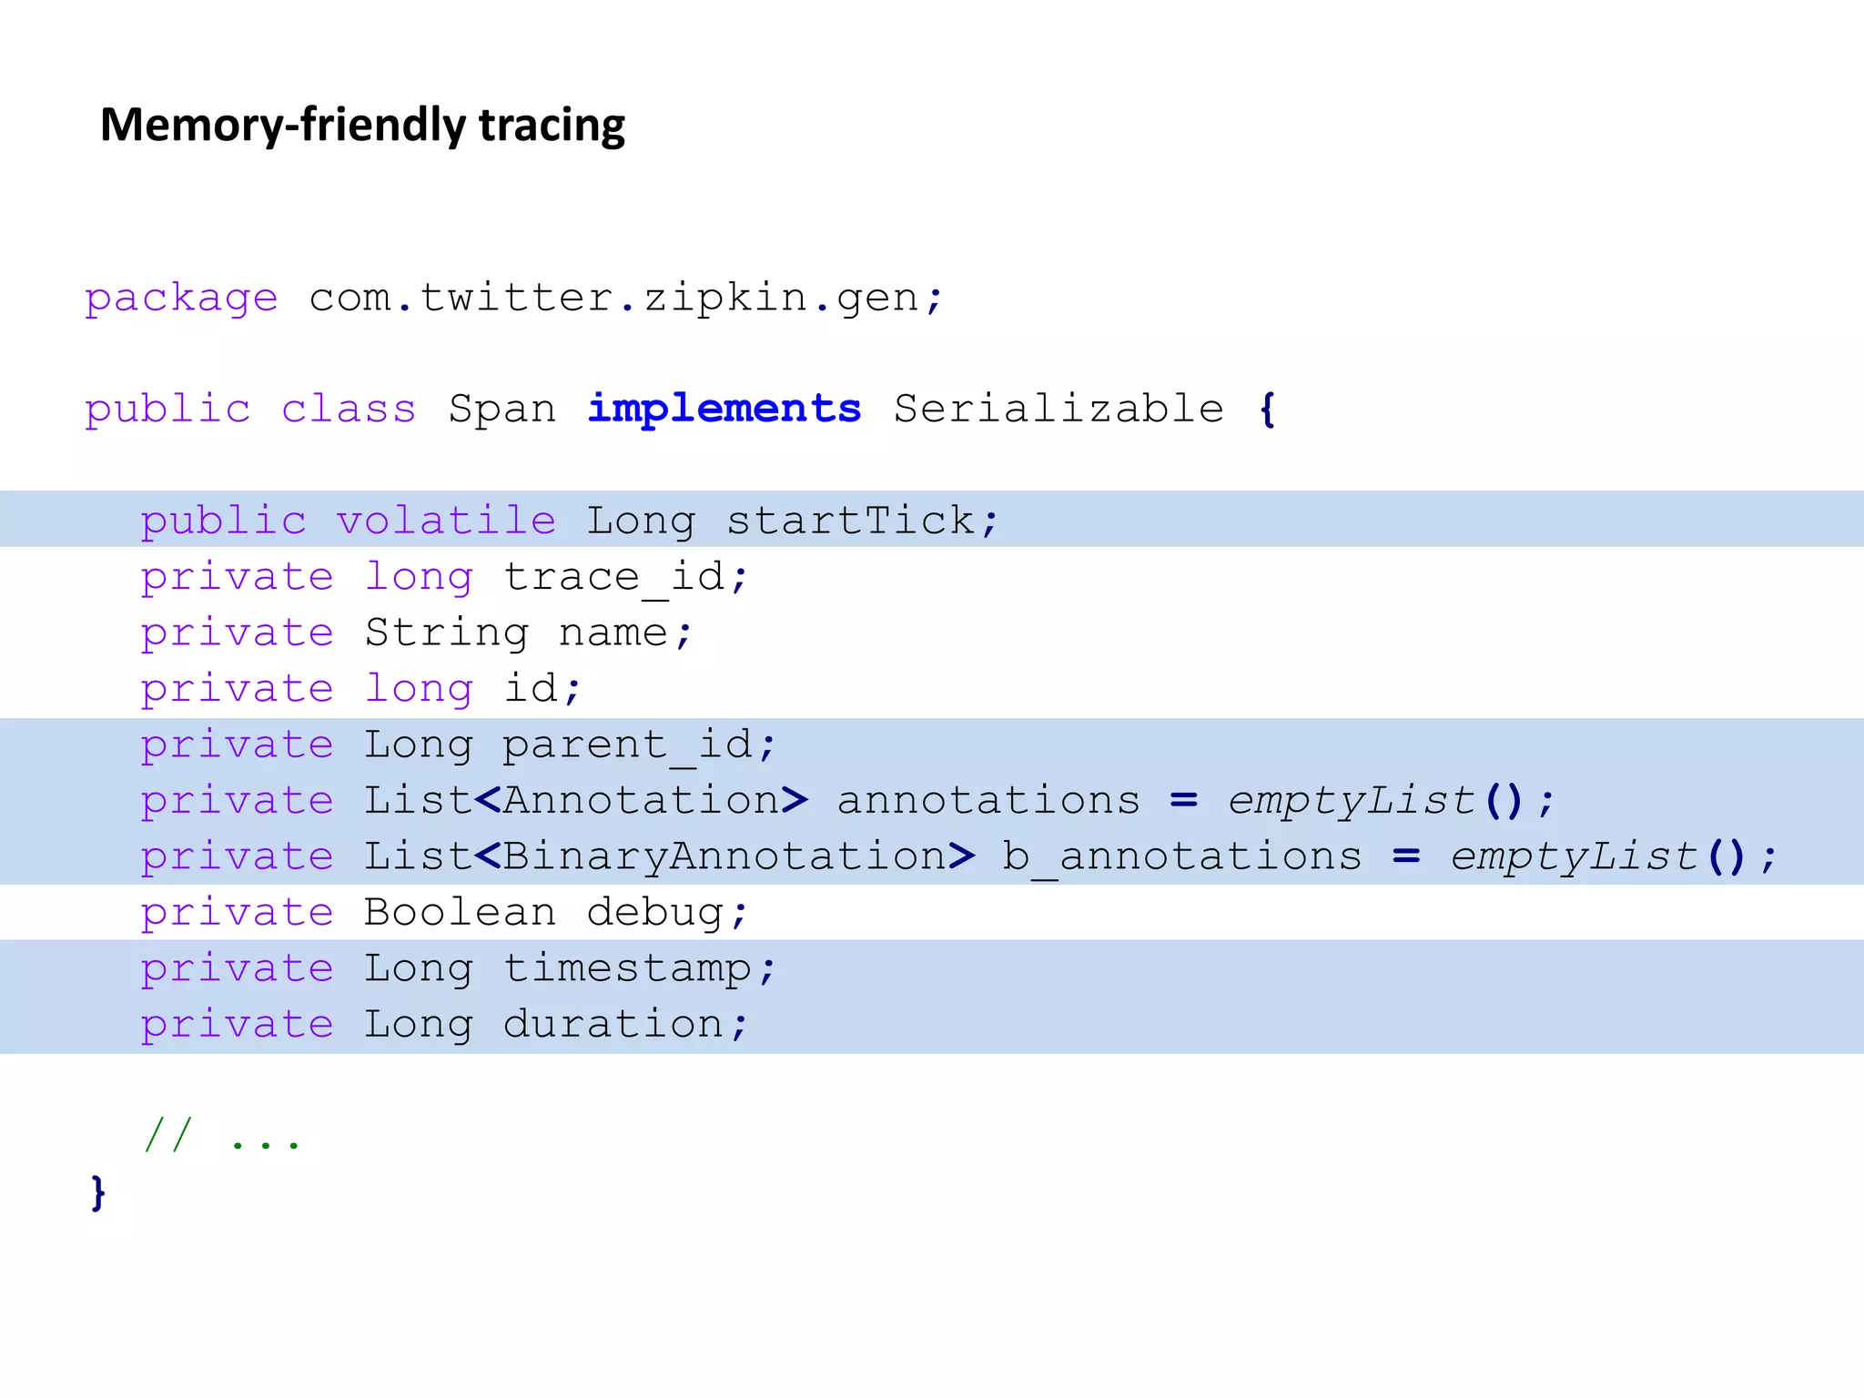
Task: Click the closing curly brace
Action: pyautogui.click(x=98, y=1192)
